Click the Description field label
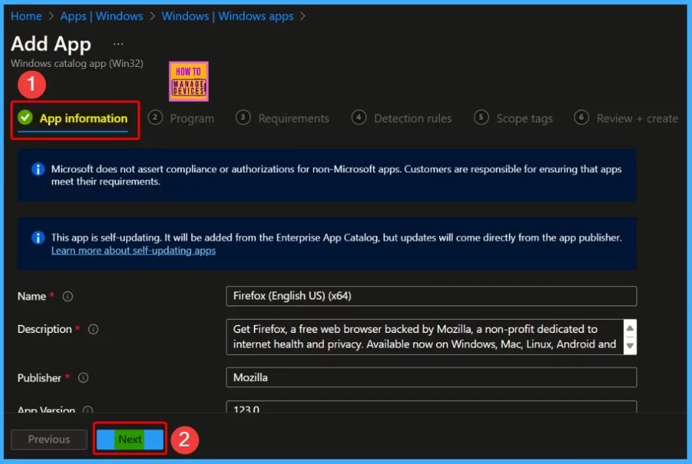This screenshot has width=692, height=464. (45, 329)
